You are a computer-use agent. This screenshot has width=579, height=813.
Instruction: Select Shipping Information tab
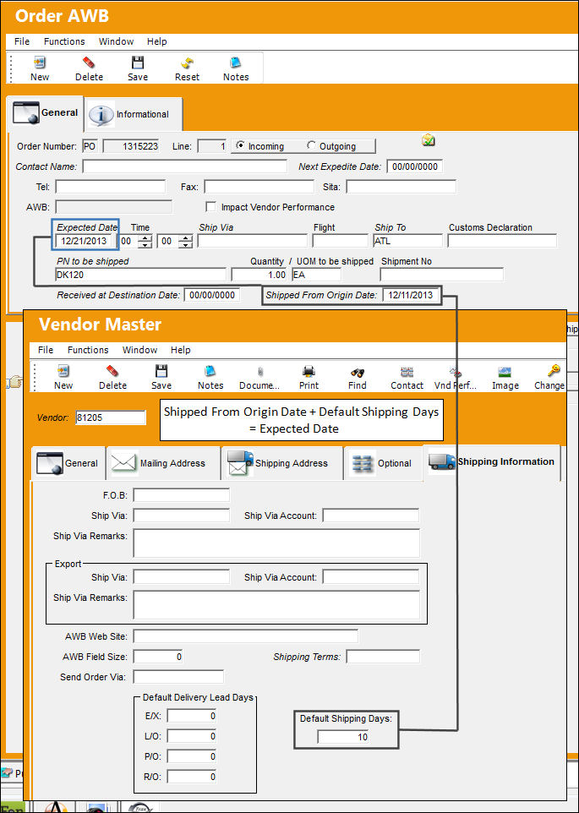coord(491,462)
